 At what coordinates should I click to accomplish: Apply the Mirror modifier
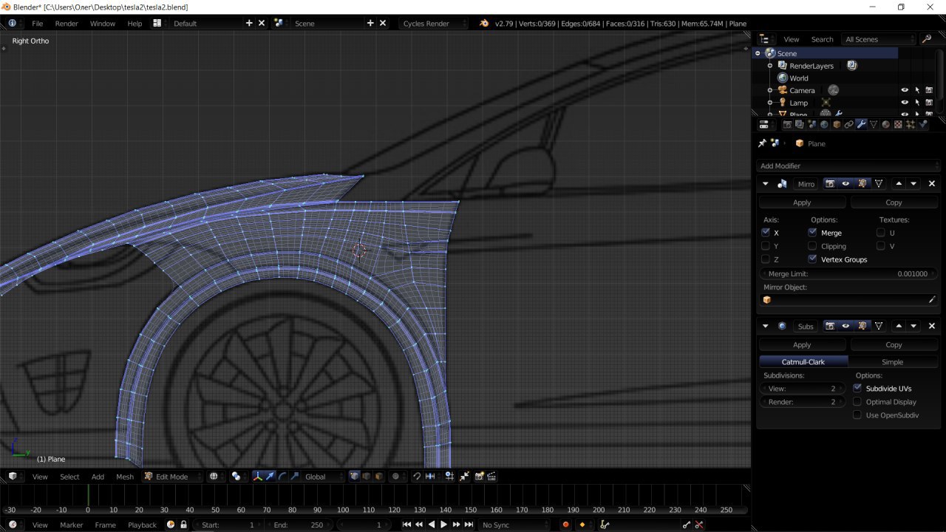(802, 202)
